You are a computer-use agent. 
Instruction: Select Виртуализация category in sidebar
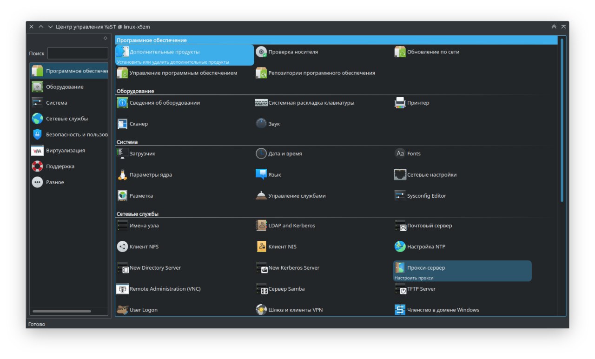(x=69, y=150)
